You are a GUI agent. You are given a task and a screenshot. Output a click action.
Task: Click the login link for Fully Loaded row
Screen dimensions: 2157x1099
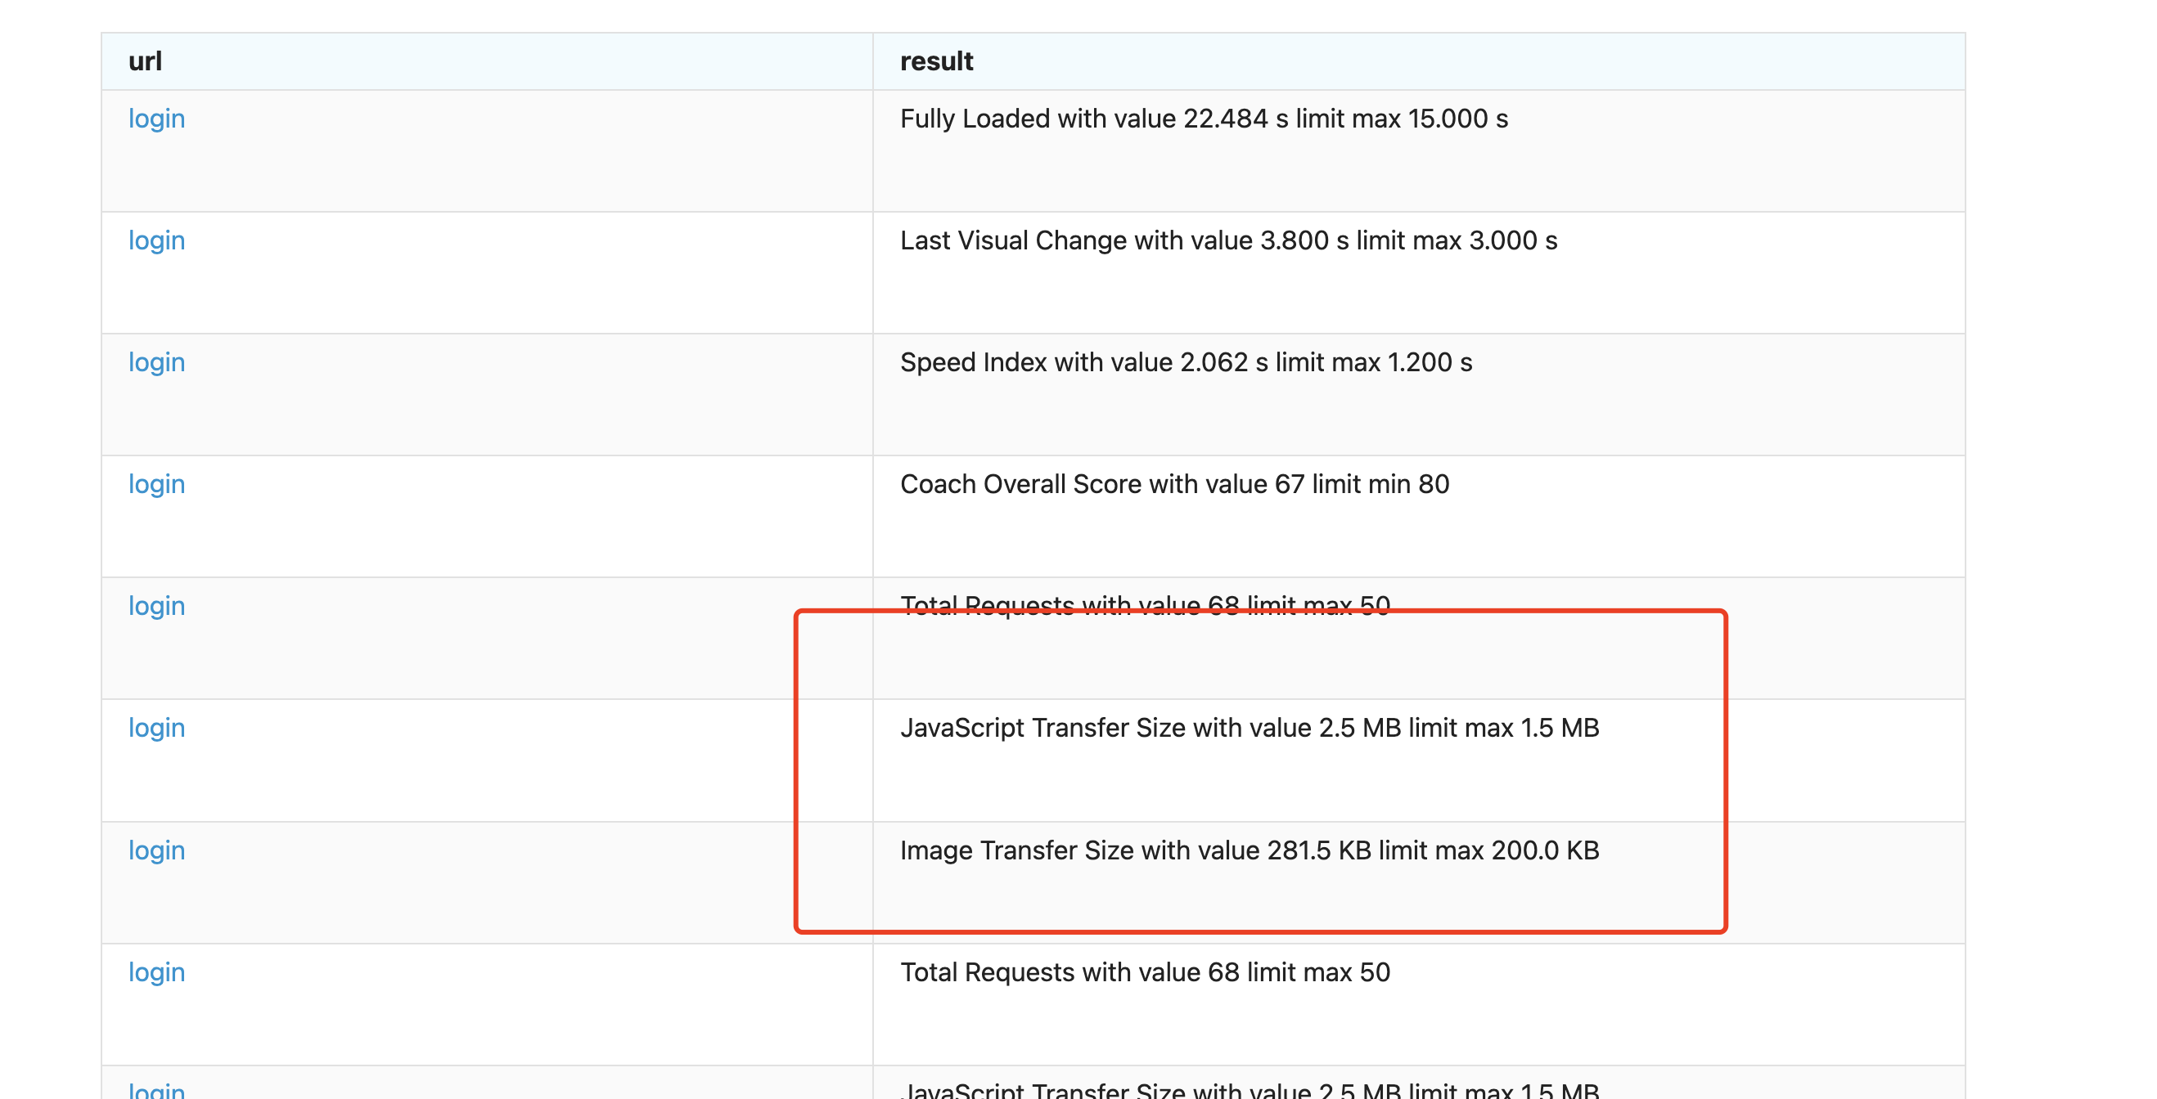coord(156,119)
